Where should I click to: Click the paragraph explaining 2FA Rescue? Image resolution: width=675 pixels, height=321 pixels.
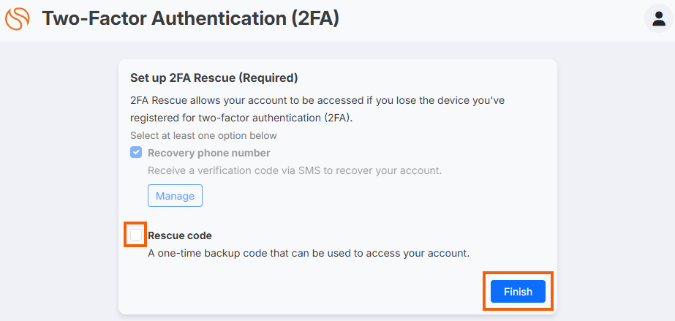click(317, 110)
